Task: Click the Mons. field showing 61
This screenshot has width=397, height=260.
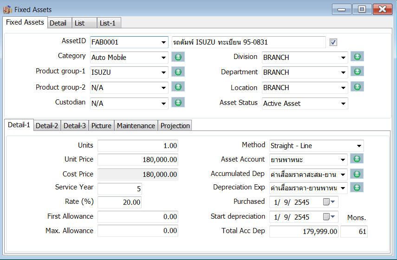Action: point(354,231)
